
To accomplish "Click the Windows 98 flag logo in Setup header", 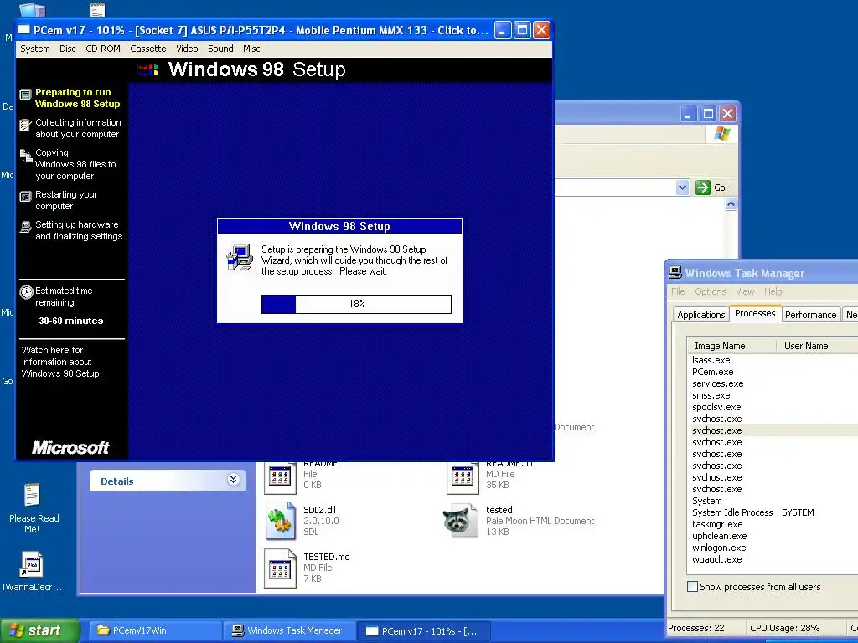I will click(147, 70).
